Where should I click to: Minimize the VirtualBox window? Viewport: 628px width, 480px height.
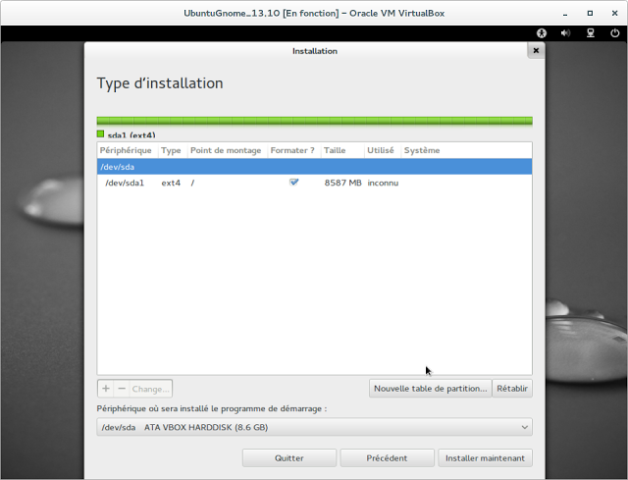(x=565, y=13)
